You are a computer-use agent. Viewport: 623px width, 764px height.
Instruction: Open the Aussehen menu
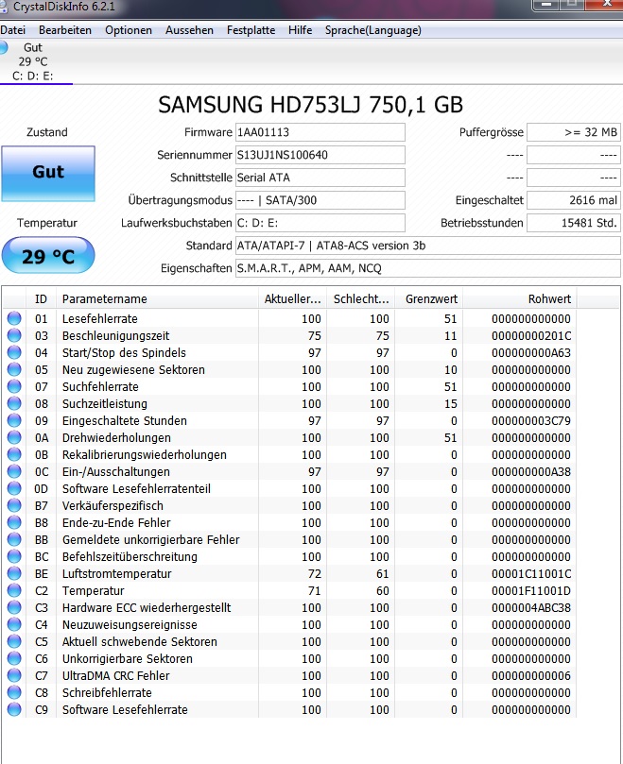click(x=189, y=30)
